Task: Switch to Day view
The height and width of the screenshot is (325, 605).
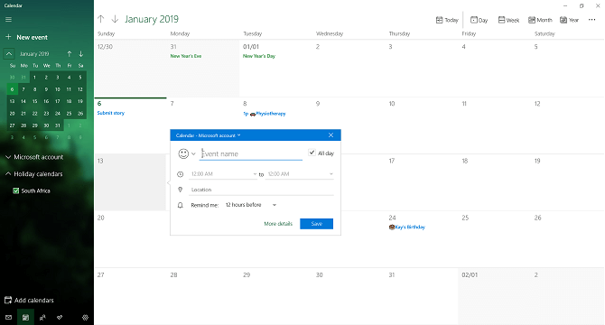Action: tap(479, 20)
